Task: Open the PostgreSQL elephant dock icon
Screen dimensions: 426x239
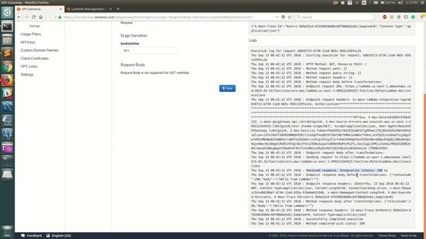Action: [x=7, y=134]
